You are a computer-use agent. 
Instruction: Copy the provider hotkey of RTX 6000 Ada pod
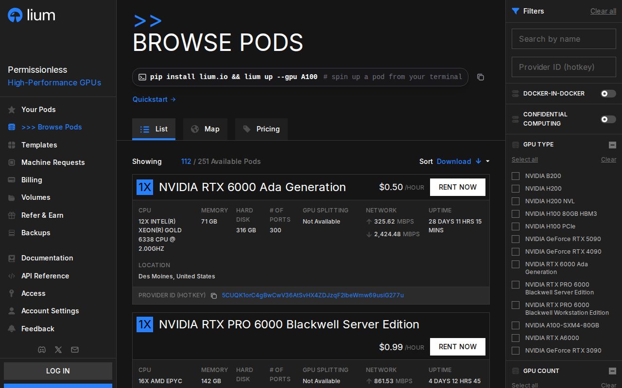coord(214,295)
